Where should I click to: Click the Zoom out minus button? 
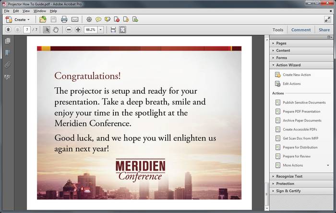(x=69, y=30)
